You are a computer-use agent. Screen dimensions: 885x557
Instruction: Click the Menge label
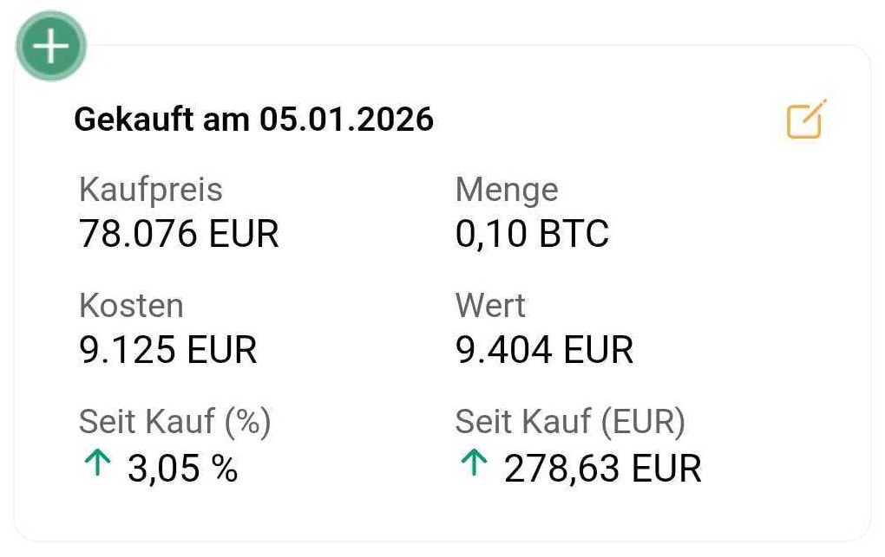click(x=507, y=190)
